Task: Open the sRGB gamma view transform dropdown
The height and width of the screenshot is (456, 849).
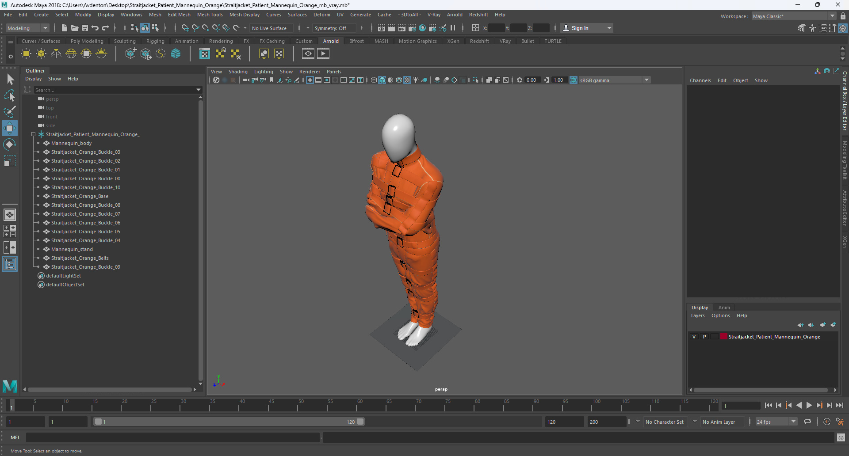Action: click(x=646, y=80)
